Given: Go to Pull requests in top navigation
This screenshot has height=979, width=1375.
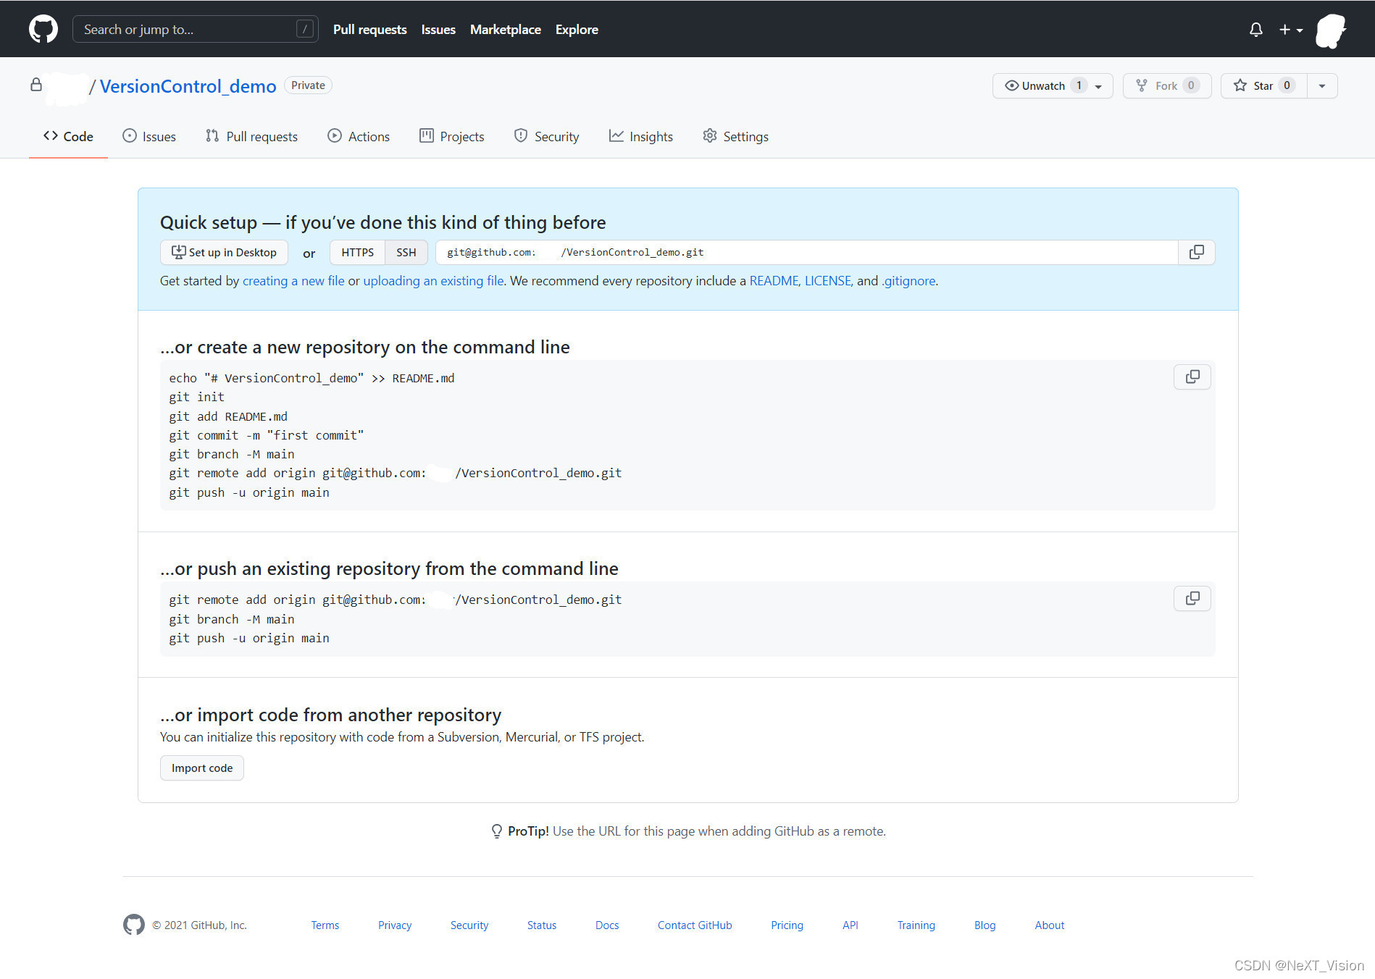Looking at the screenshot, I should point(369,30).
